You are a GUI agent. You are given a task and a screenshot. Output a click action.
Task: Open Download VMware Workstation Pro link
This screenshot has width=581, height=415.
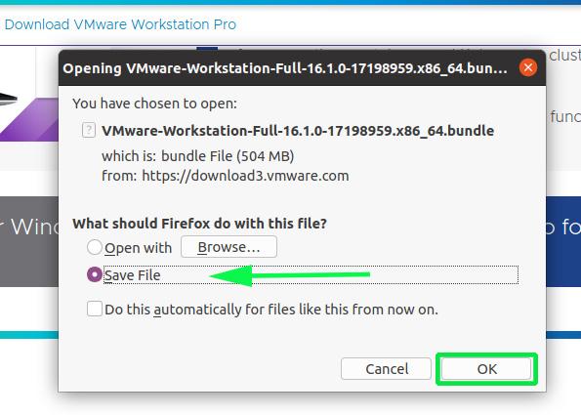tap(120, 24)
